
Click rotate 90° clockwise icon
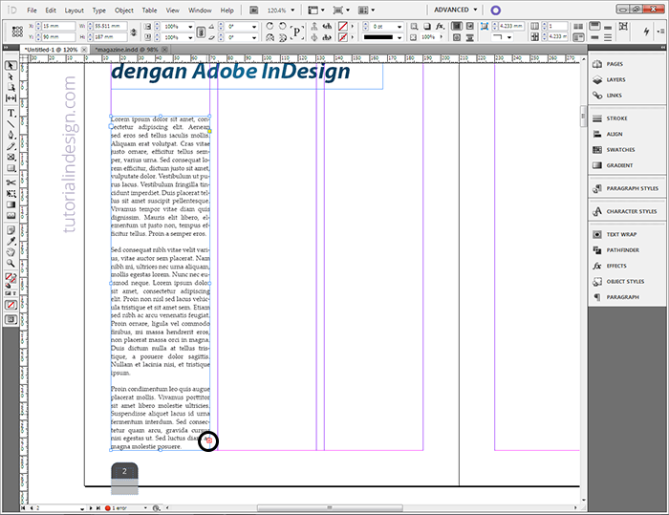coord(270,26)
